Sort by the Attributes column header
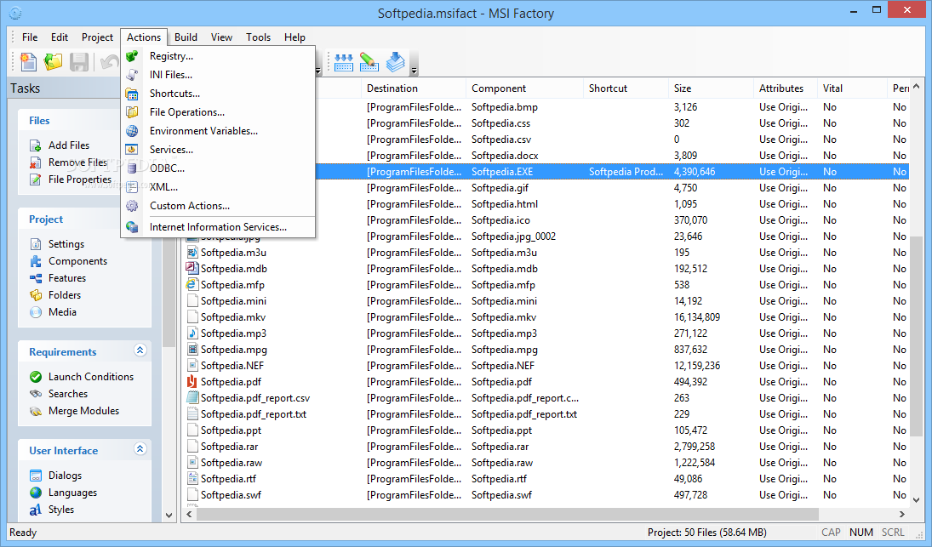The height and width of the screenshot is (547, 932). 786,88
